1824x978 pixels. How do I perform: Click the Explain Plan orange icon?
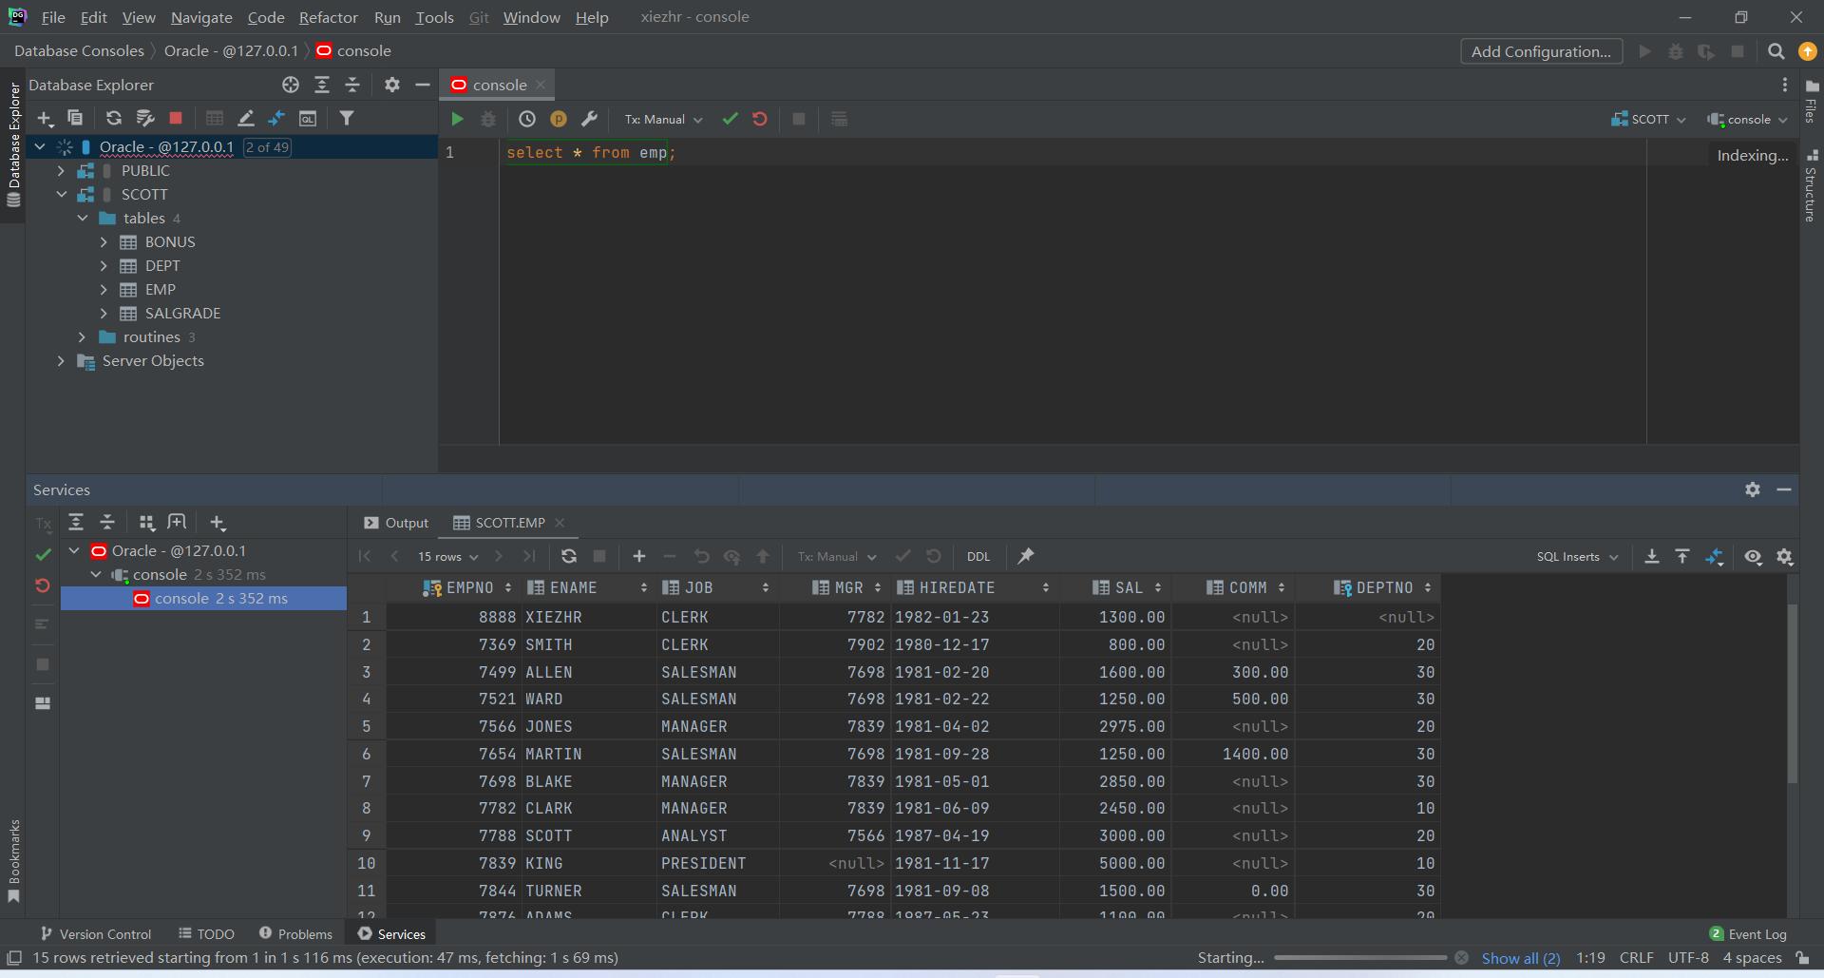pos(559,119)
